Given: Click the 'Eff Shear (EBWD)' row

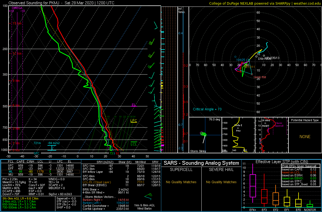Looking at the screenshot, I should [121, 185].
